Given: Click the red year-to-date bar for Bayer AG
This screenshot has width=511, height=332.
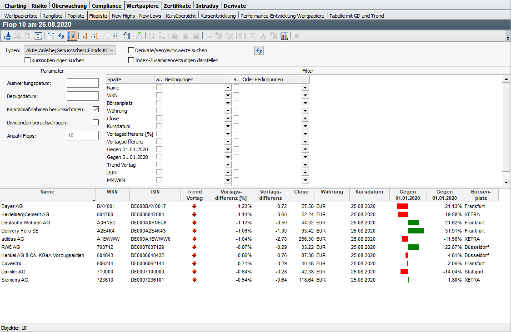Looking at the screenshot, I should pyautogui.click(x=402, y=206).
